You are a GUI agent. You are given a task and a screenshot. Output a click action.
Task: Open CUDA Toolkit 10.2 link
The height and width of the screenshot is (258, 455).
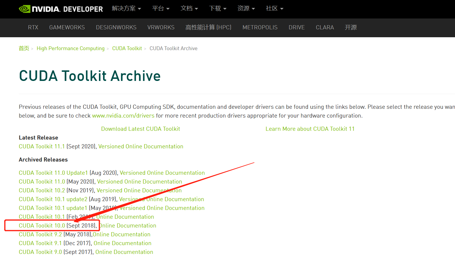pyautogui.click(x=42, y=190)
